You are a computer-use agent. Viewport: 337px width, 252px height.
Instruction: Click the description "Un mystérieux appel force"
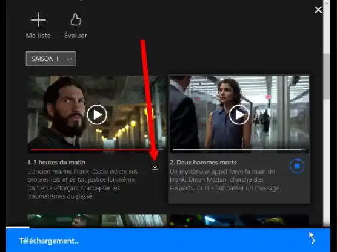pyautogui.click(x=225, y=180)
